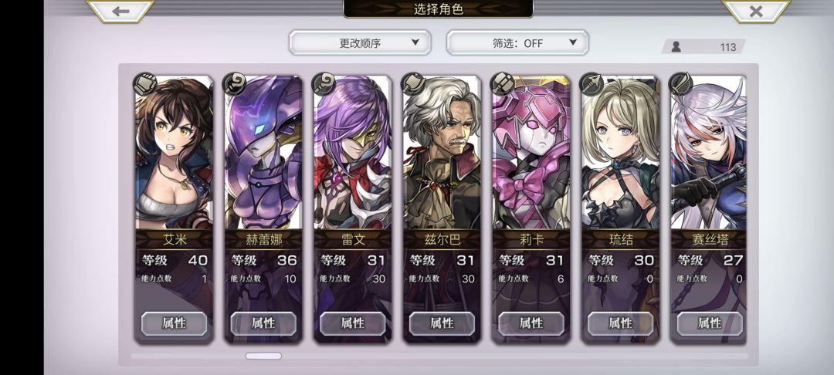
Task: Click the swirl class icon on 雷文's card
Action: 324,84
